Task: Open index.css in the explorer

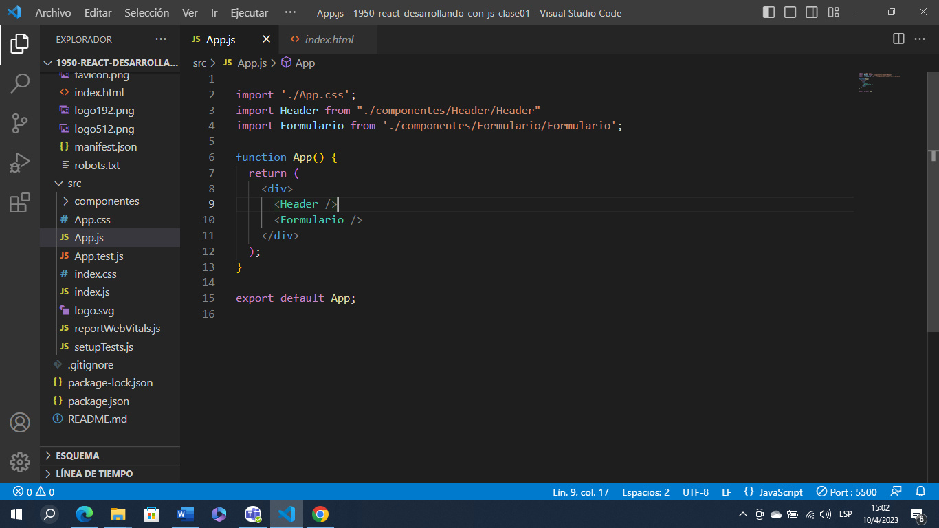Action: (110, 274)
